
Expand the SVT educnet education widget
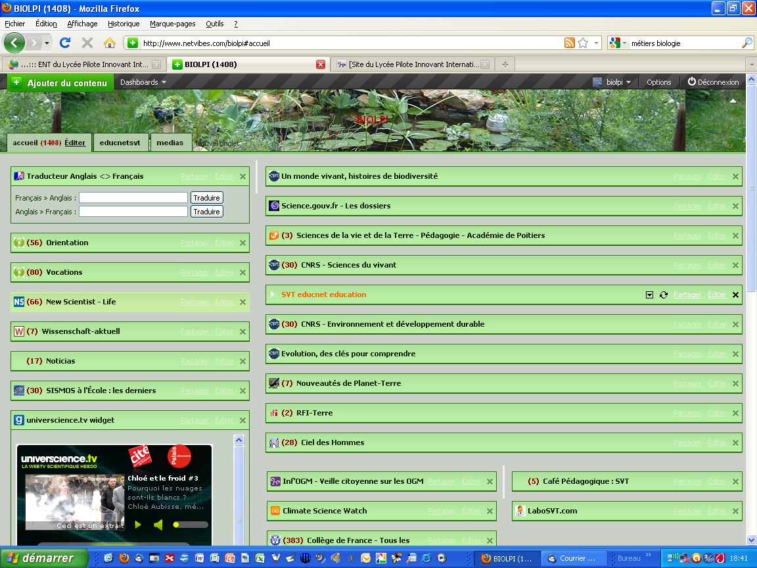point(273,295)
